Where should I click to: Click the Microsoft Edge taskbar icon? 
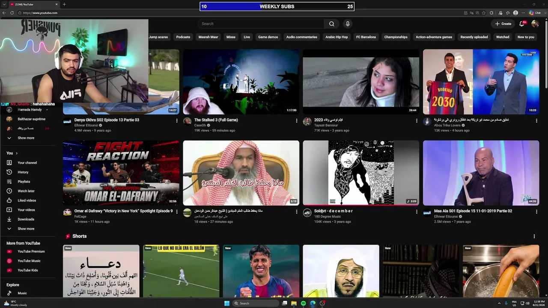click(x=313, y=303)
